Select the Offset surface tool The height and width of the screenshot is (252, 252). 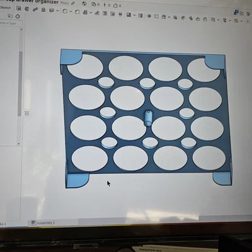[x=213, y=20]
